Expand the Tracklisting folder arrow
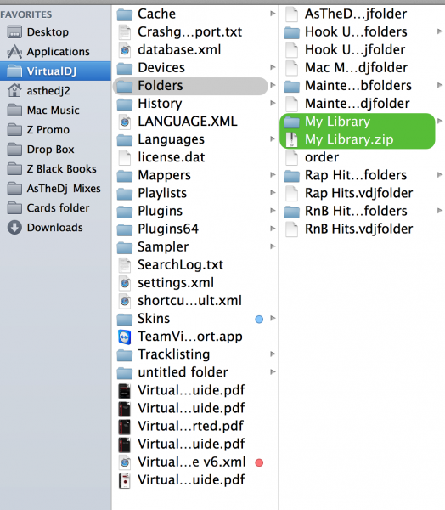This screenshot has width=445, height=510. 273,354
